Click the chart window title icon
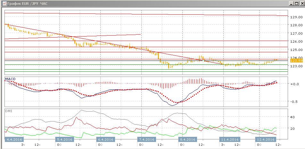Viewport: 305px width, 149px height. tap(4, 3)
